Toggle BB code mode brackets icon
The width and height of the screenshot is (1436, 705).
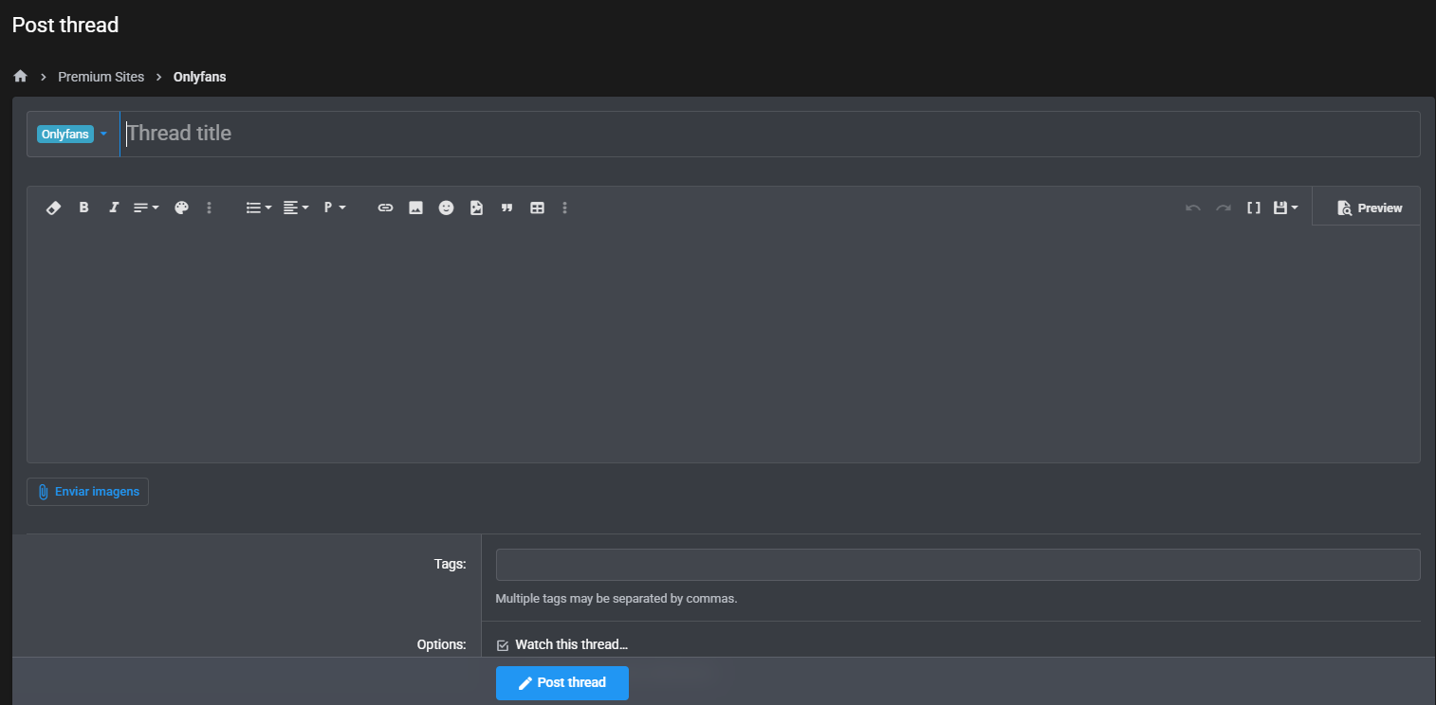(1253, 208)
